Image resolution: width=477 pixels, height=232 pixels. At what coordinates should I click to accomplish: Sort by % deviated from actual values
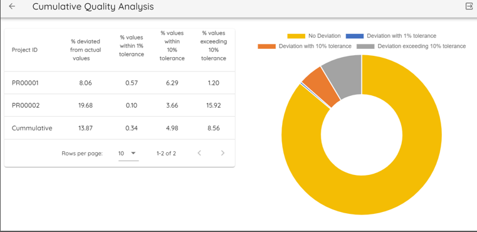85,50
